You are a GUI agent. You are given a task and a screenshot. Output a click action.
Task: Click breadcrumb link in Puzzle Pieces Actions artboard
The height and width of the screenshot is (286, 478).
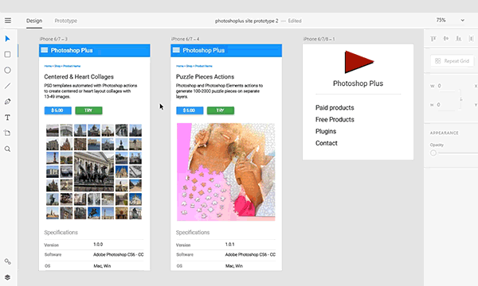pos(194,66)
